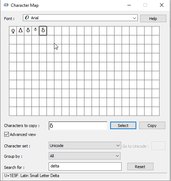This screenshot has width=171, height=181.
Task: Click in the Characters to copy field
Action: pyautogui.click(x=78, y=126)
